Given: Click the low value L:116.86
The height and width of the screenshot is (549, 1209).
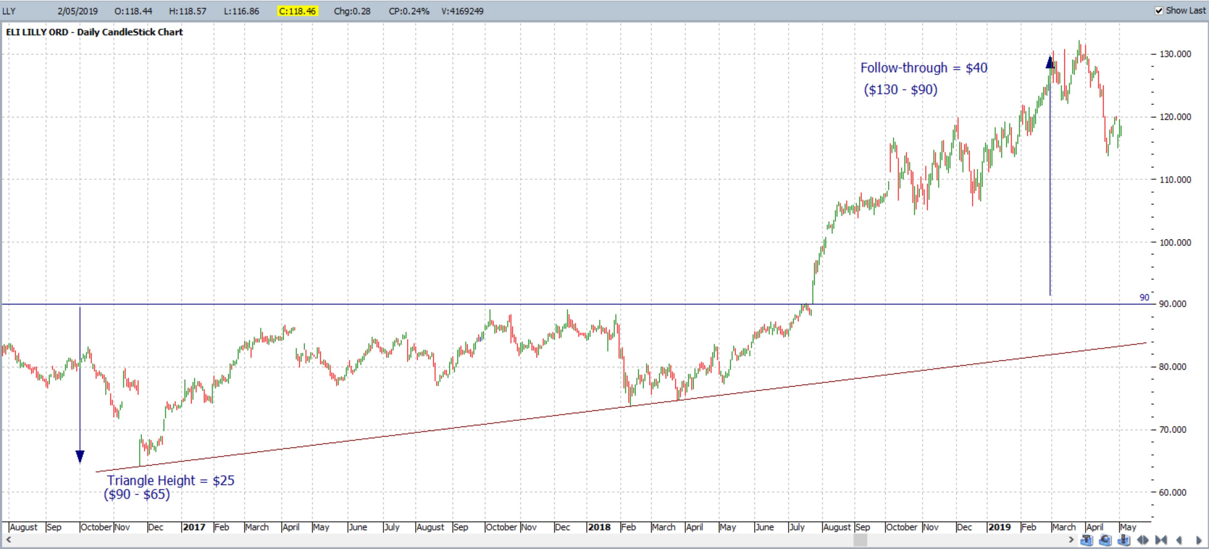Looking at the screenshot, I should pyautogui.click(x=241, y=11).
